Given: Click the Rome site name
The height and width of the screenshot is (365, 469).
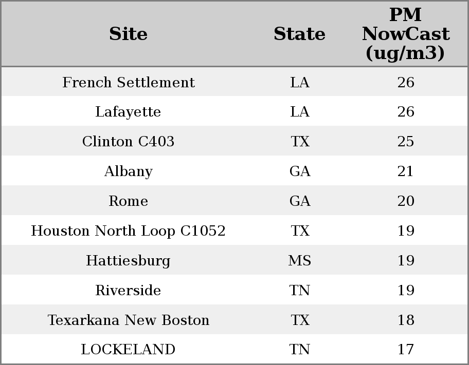Looking at the screenshot, I should 128,201.
